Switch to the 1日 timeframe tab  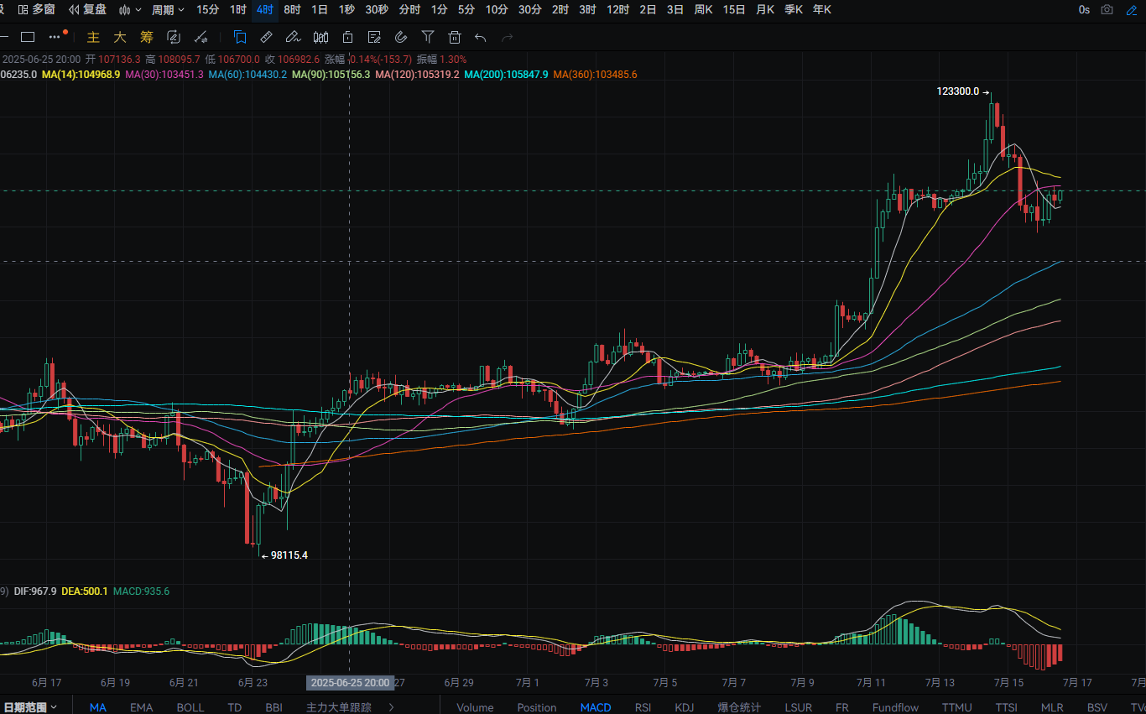pos(320,10)
